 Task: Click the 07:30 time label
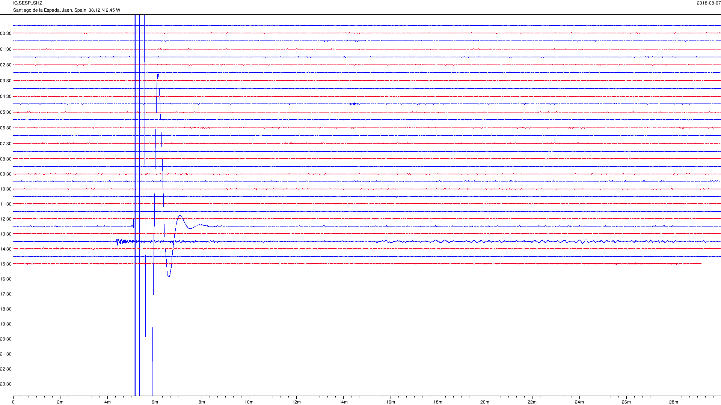(6, 144)
